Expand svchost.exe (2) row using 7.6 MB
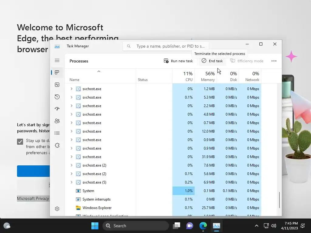Screen dimensions: 311x233 71,165
